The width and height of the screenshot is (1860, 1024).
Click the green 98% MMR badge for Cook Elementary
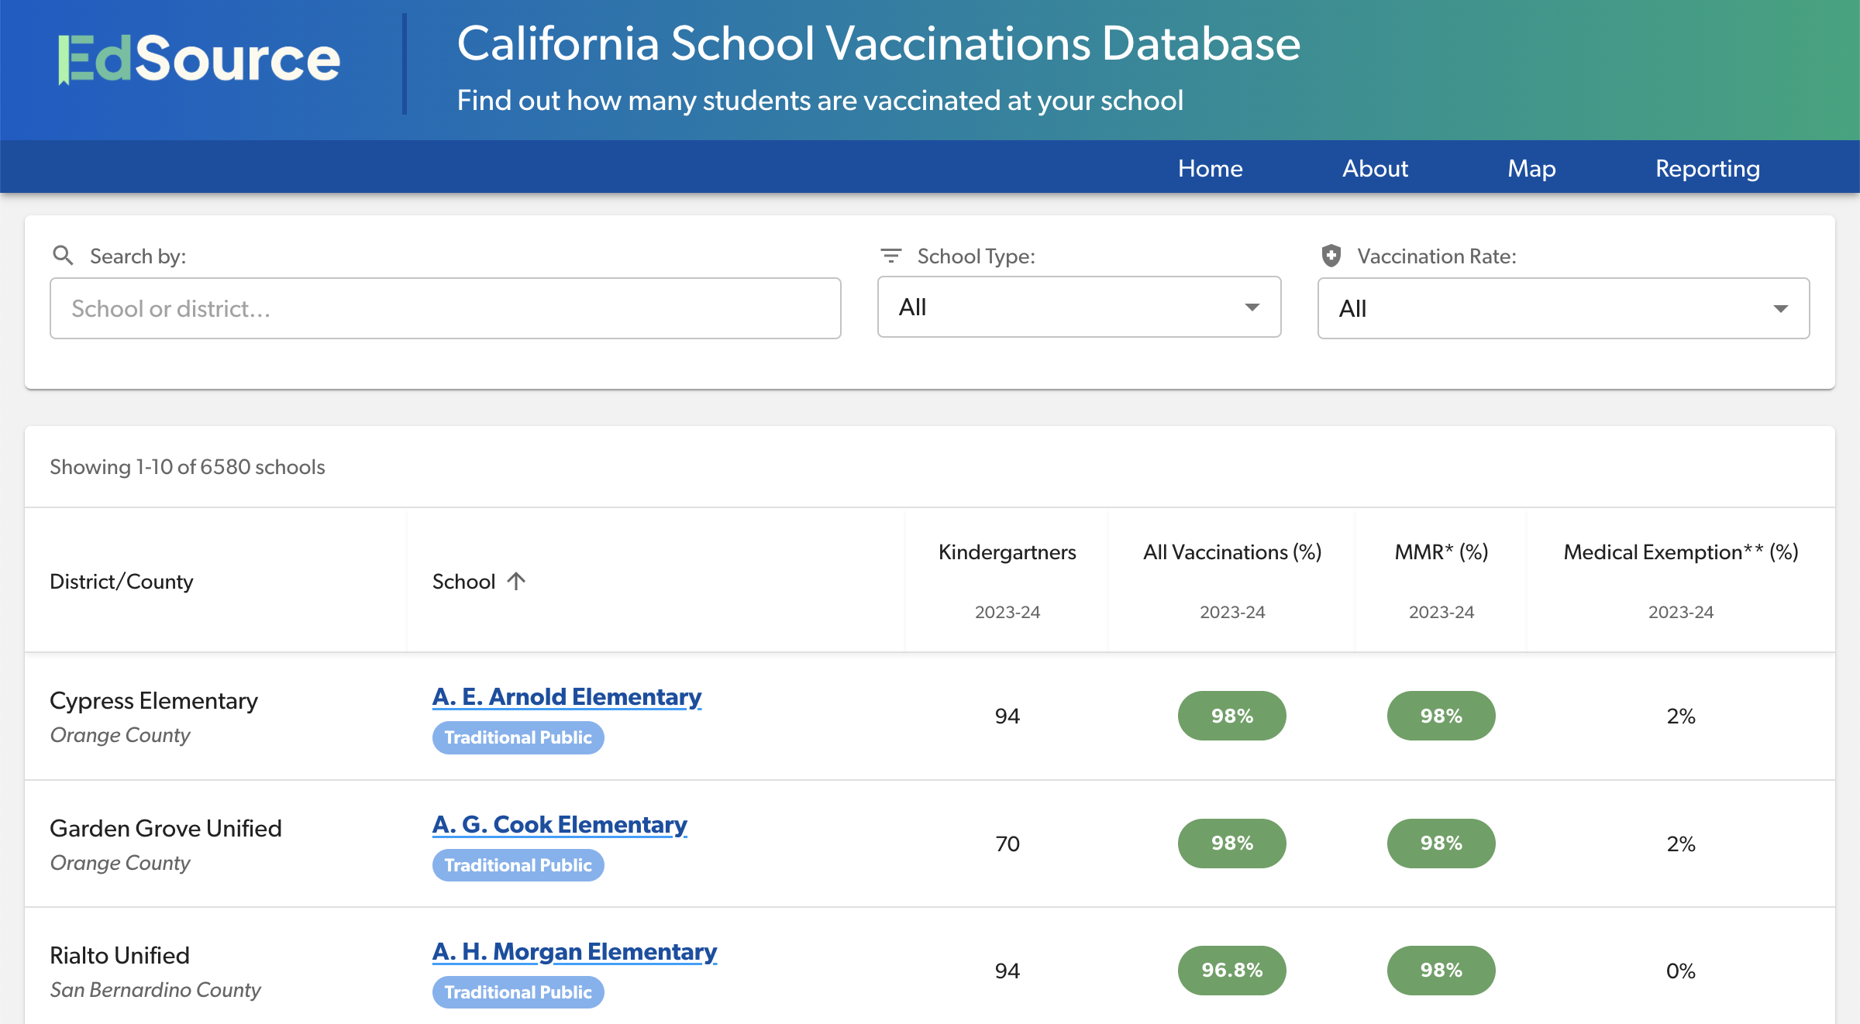click(x=1440, y=843)
